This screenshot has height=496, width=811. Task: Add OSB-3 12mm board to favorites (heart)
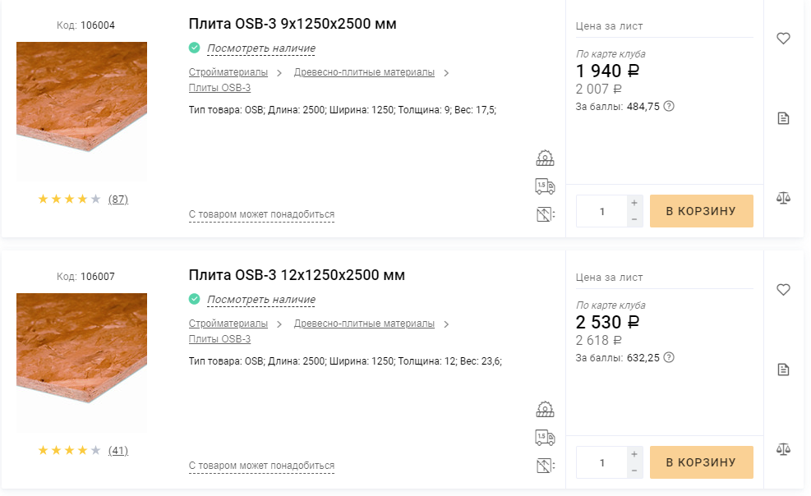[x=783, y=290]
